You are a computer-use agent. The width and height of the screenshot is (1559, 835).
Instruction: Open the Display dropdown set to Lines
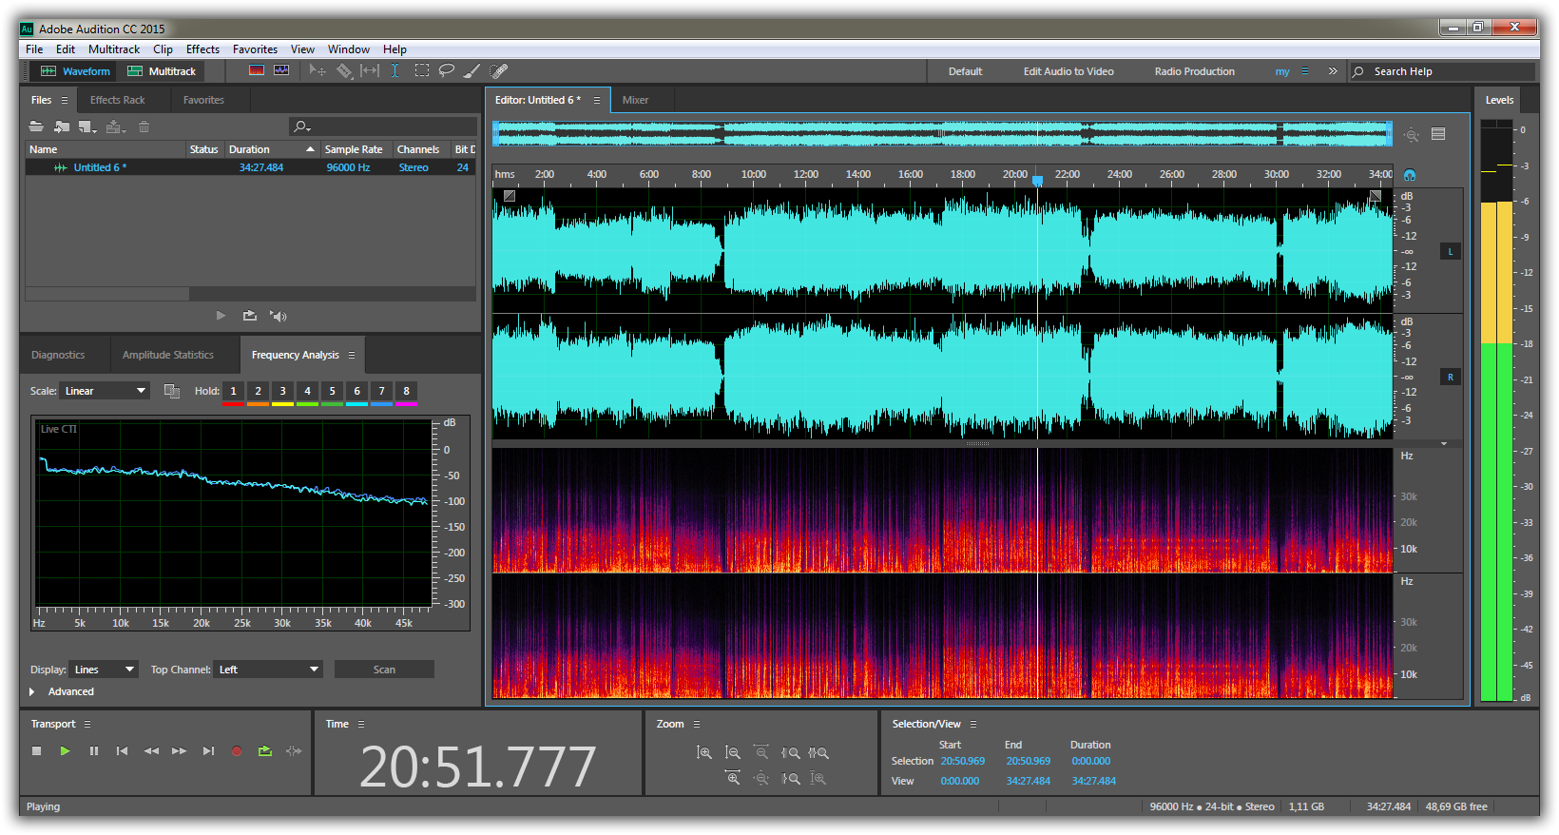(x=104, y=670)
